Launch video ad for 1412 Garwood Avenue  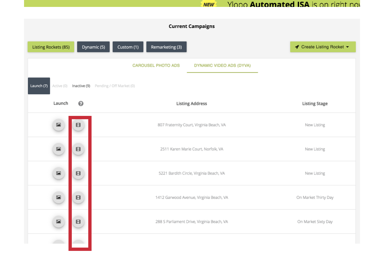(x=78, y=198)
